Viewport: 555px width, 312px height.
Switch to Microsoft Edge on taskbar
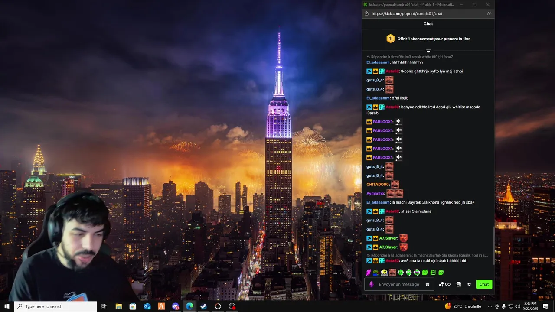pos(189,306)
